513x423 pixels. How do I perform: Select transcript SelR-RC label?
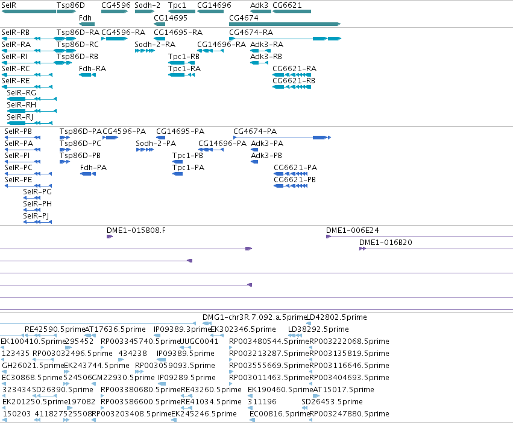point(16,69)
